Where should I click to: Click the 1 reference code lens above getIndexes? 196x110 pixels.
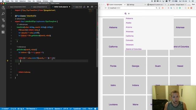pyautogui.click(x=21, y=47)
